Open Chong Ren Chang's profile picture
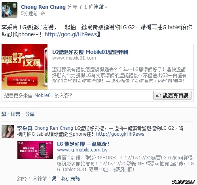Image resolution: width=197 pixels, height=185 pixels. [x=9, y=10]
